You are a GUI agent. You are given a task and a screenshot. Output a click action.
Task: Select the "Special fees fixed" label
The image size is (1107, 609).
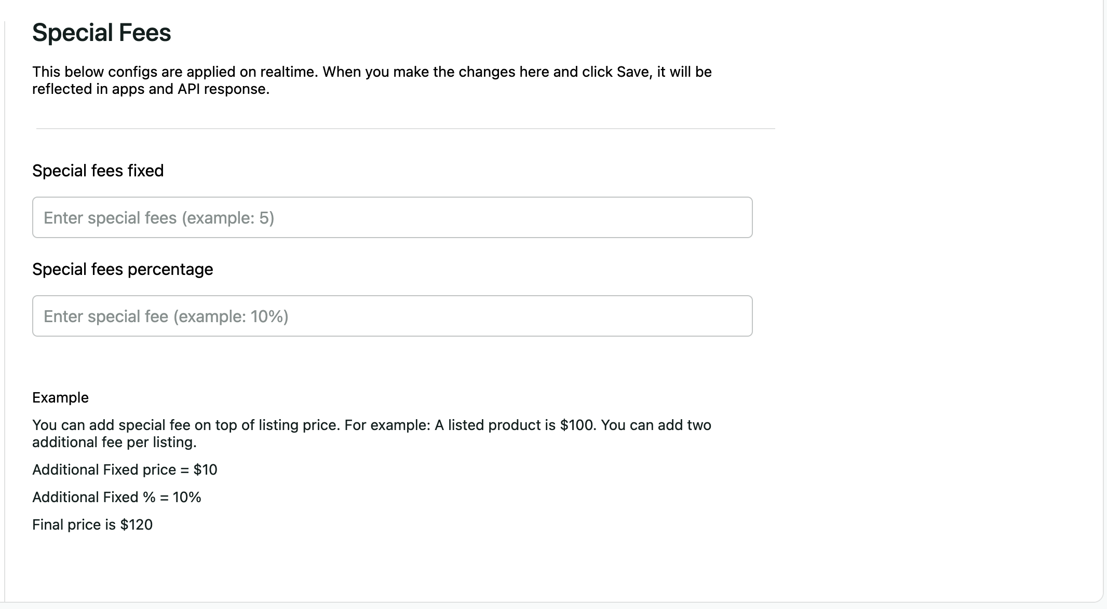click(x=98, y=171)
